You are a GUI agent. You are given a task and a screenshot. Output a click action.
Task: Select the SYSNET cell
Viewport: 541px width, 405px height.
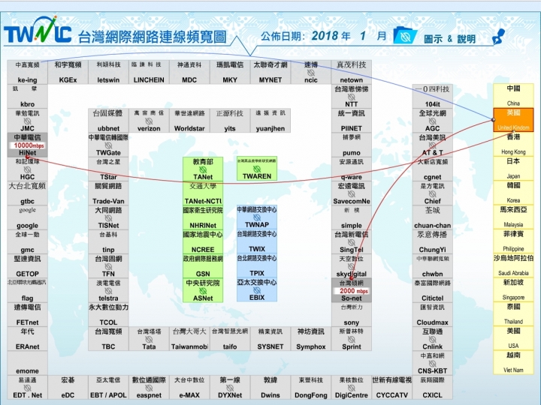coord(270,339)
